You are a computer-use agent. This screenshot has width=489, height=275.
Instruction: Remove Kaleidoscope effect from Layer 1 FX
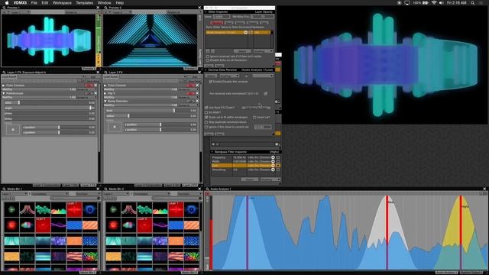click(x=96, y=93)
